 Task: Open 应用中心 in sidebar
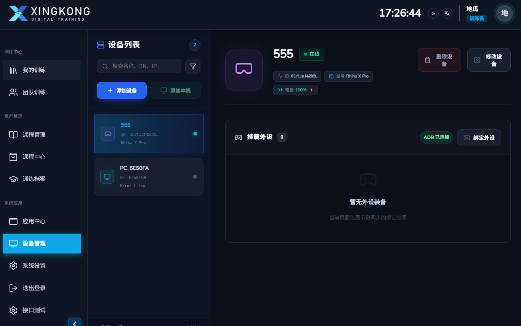click(x=42, y=221)
